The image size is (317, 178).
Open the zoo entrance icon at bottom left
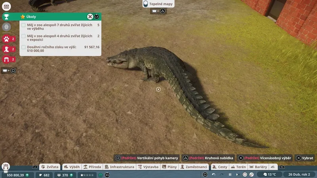6,167
